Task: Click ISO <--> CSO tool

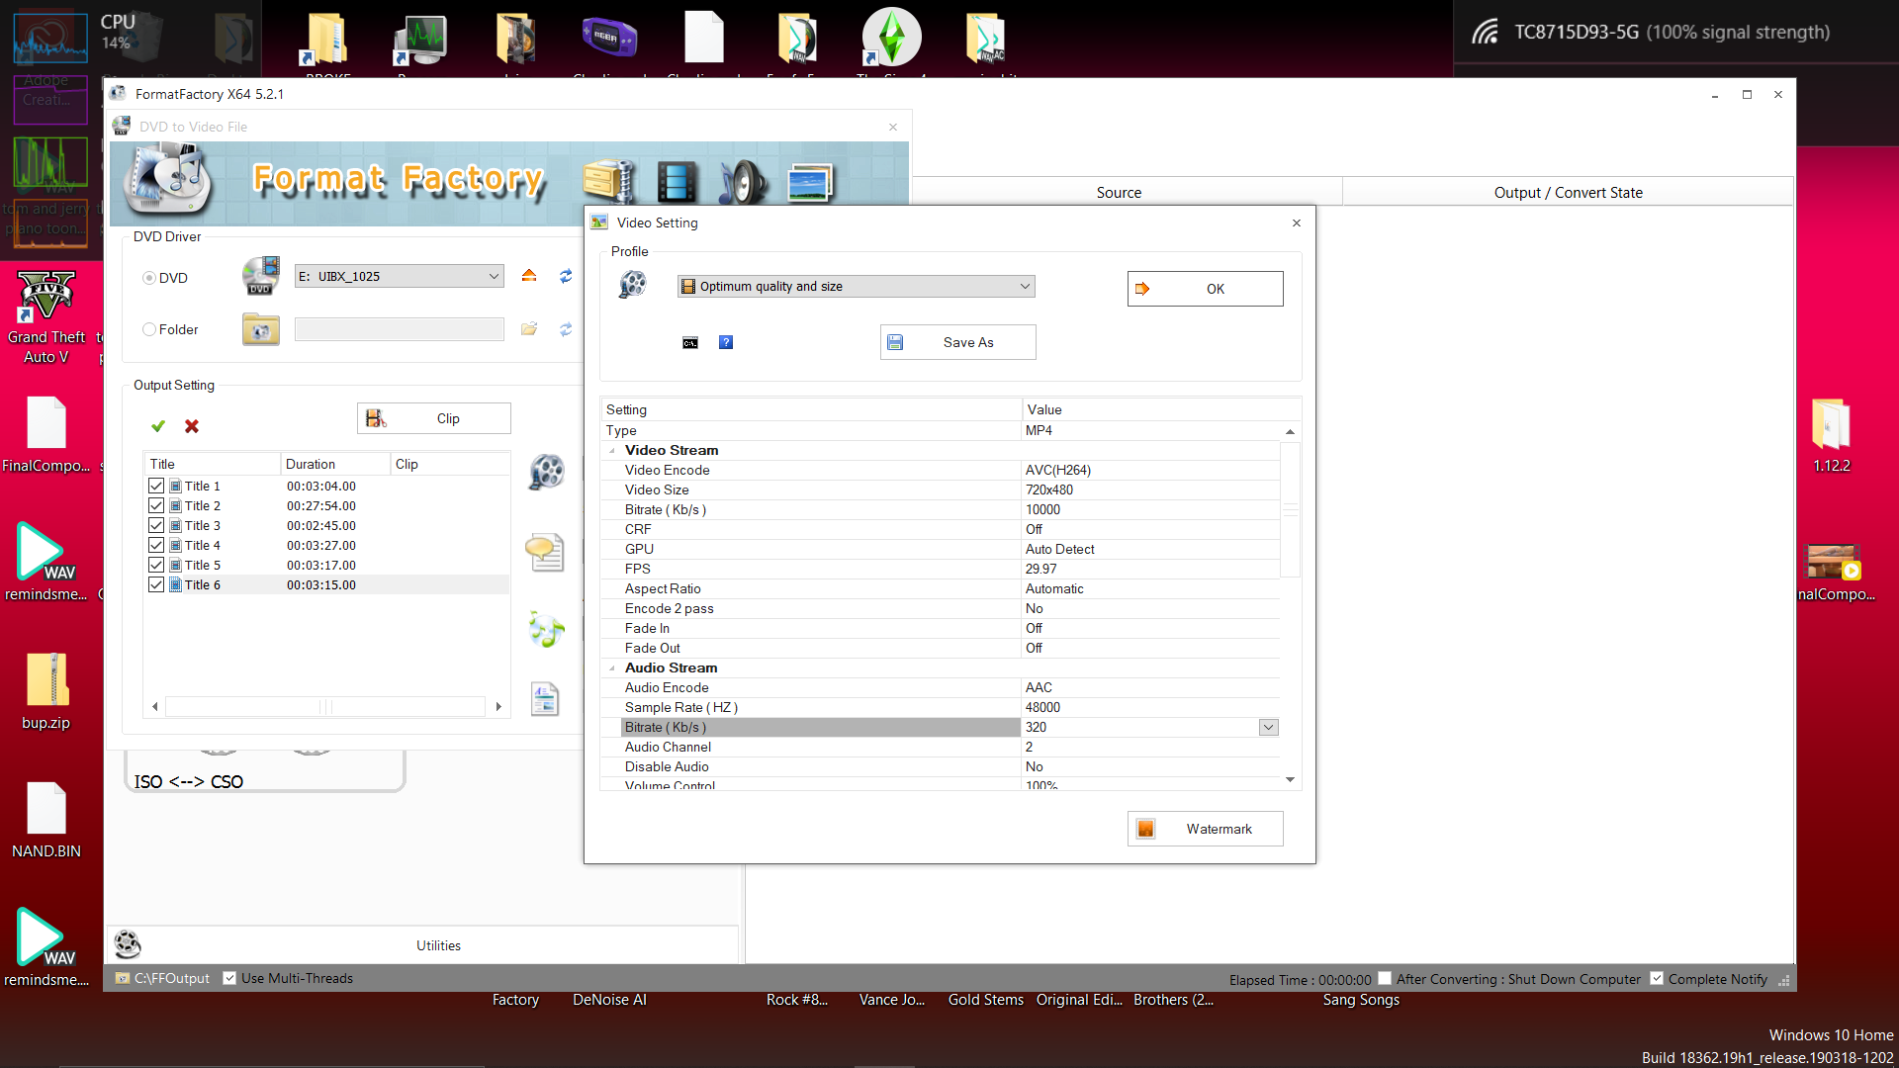Action: 189,781
